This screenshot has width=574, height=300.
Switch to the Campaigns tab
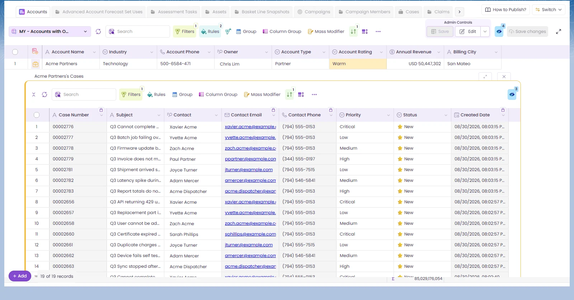[x=314, y=12]
